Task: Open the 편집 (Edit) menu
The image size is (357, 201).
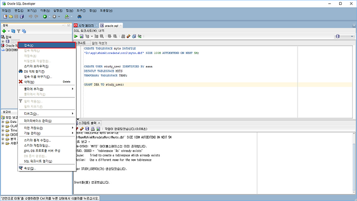Action: [19, 10]
